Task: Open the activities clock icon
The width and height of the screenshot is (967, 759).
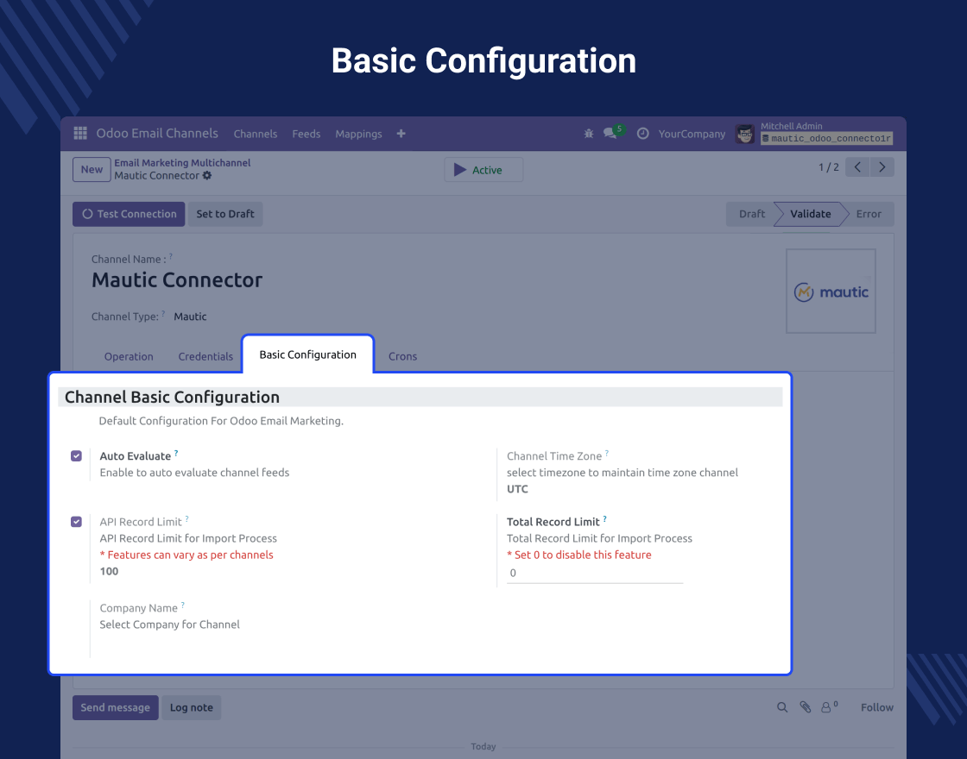Action: tap(642, 133)
